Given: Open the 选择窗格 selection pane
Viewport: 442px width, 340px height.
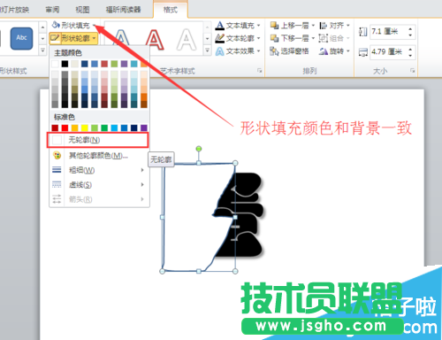Looking at the screenshot, I should pos(289,51).
